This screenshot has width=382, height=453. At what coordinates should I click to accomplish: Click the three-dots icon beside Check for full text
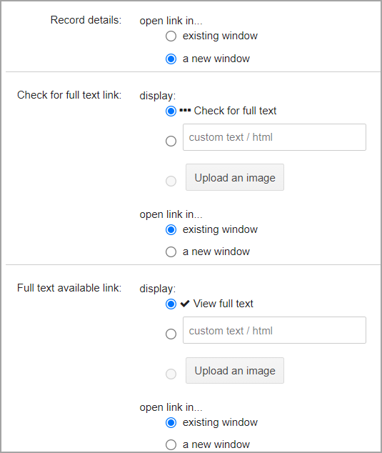(x=185, y=110)
